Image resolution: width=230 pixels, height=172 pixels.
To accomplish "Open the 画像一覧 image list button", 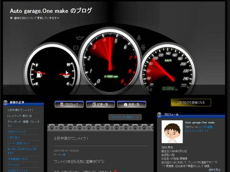I will (132, 104).
